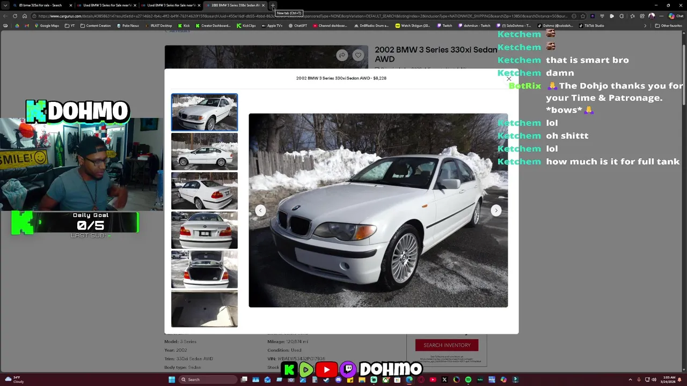Click the heart save listing icon
Screen dimensions: 687x386
tap(358, 55)
